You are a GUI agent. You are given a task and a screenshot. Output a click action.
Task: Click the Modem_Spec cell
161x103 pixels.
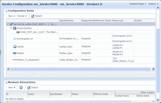coord(70,53)
